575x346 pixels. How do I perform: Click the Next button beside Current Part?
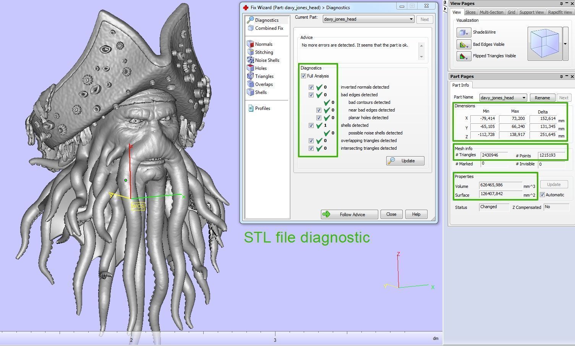[x=424, y=19]
